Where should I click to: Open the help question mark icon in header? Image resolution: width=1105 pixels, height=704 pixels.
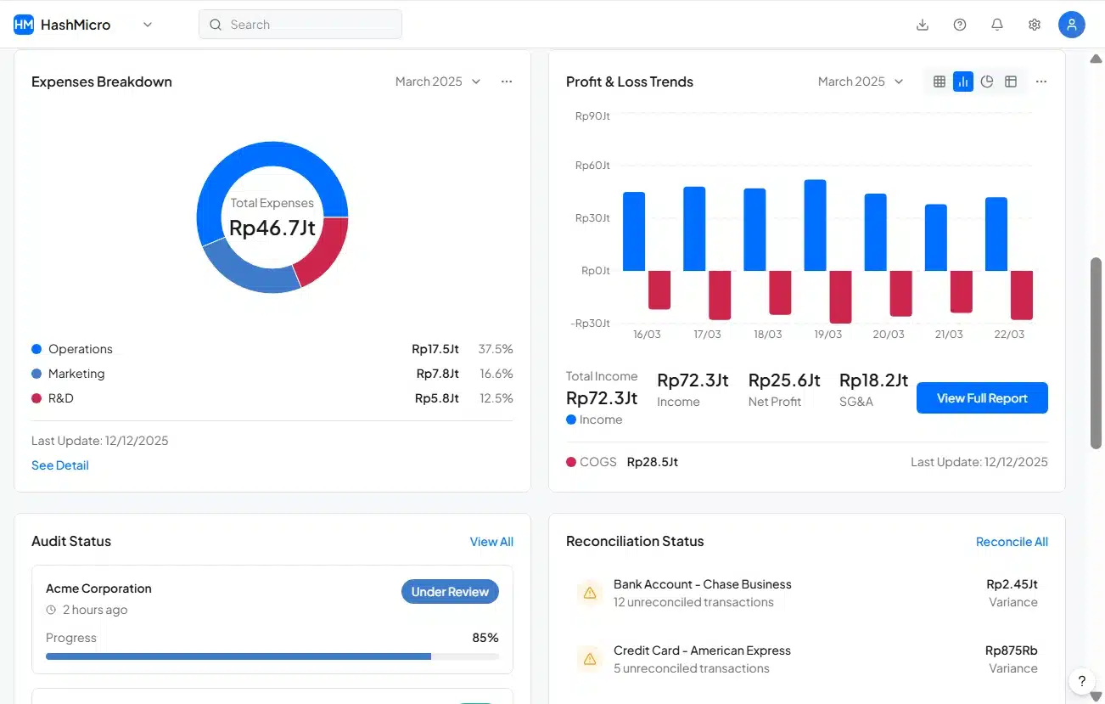pos(960,25)
